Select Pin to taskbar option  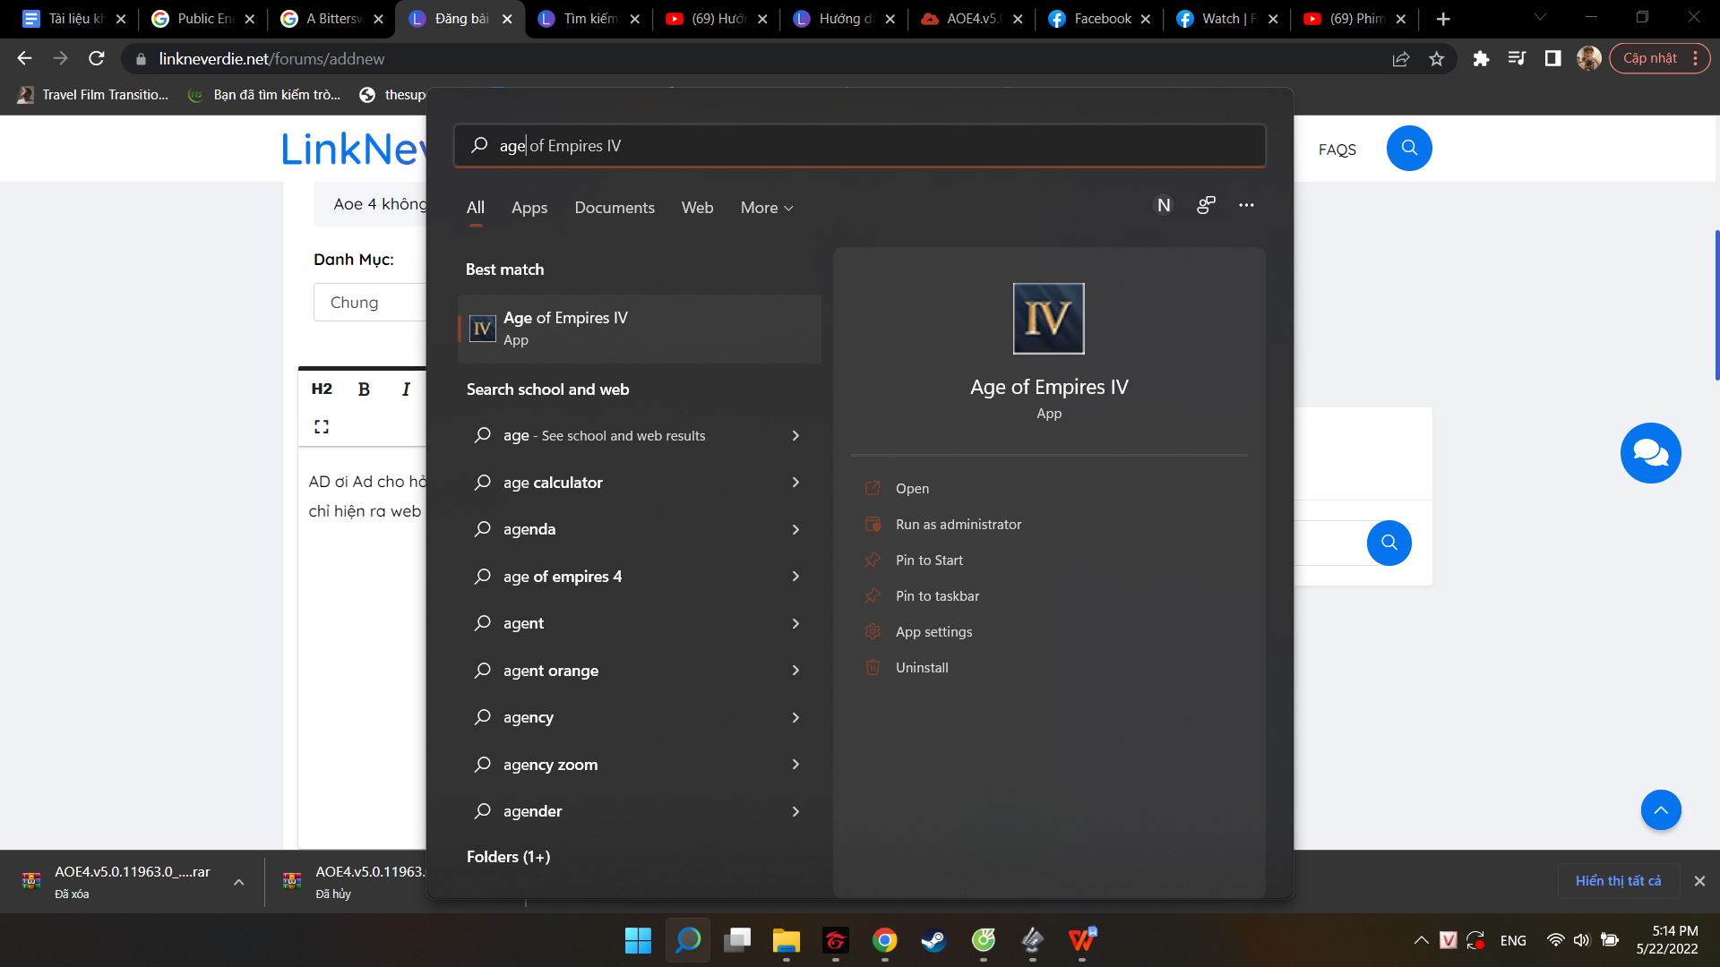[937, 595]
